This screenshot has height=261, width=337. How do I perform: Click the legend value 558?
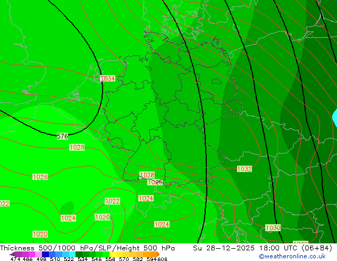coord(110,259)
